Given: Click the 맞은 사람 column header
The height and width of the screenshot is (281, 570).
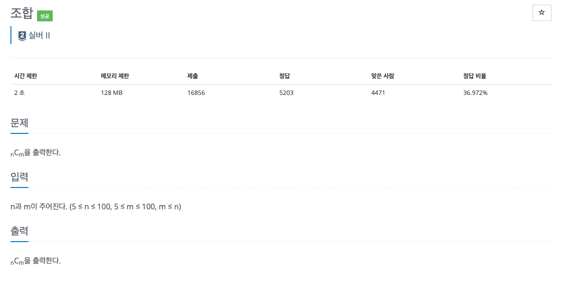Looking at the screenshot, I should 383,76.
